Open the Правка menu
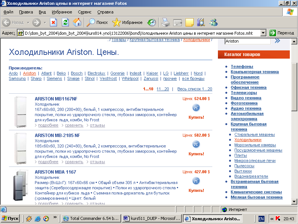 (x=26, y=12)
